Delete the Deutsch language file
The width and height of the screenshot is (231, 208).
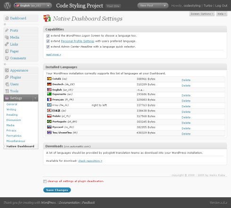click(186, 86)
